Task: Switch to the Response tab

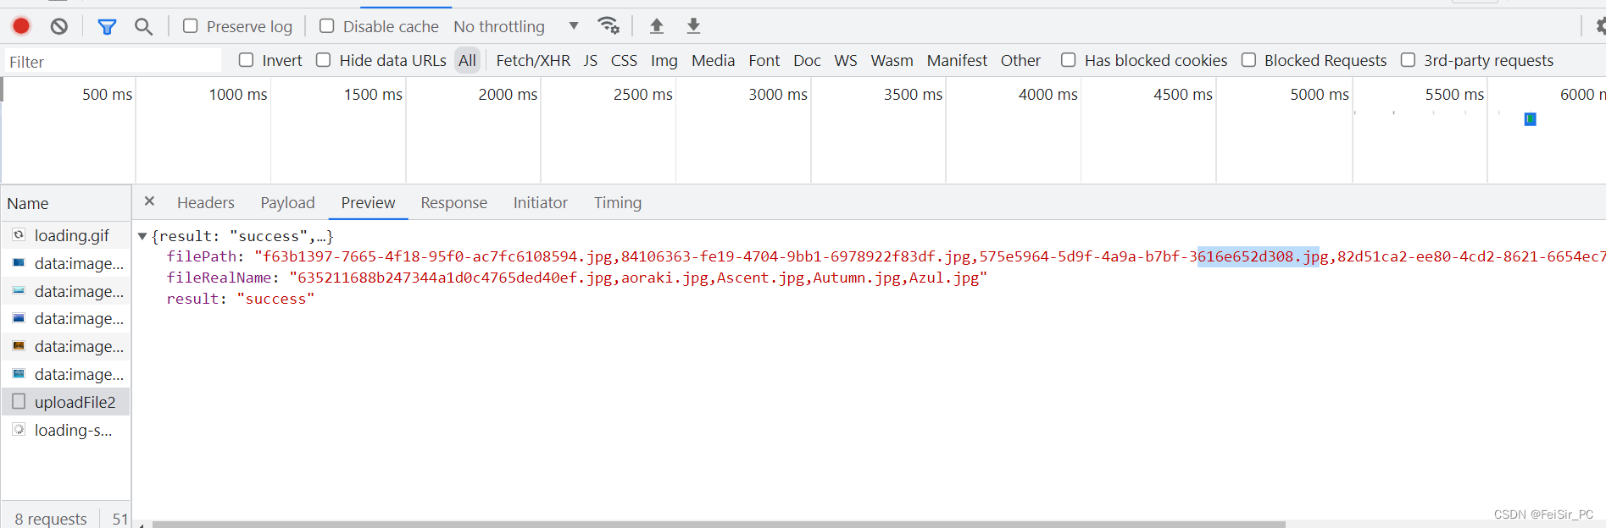Action: (x=454, y=202)
